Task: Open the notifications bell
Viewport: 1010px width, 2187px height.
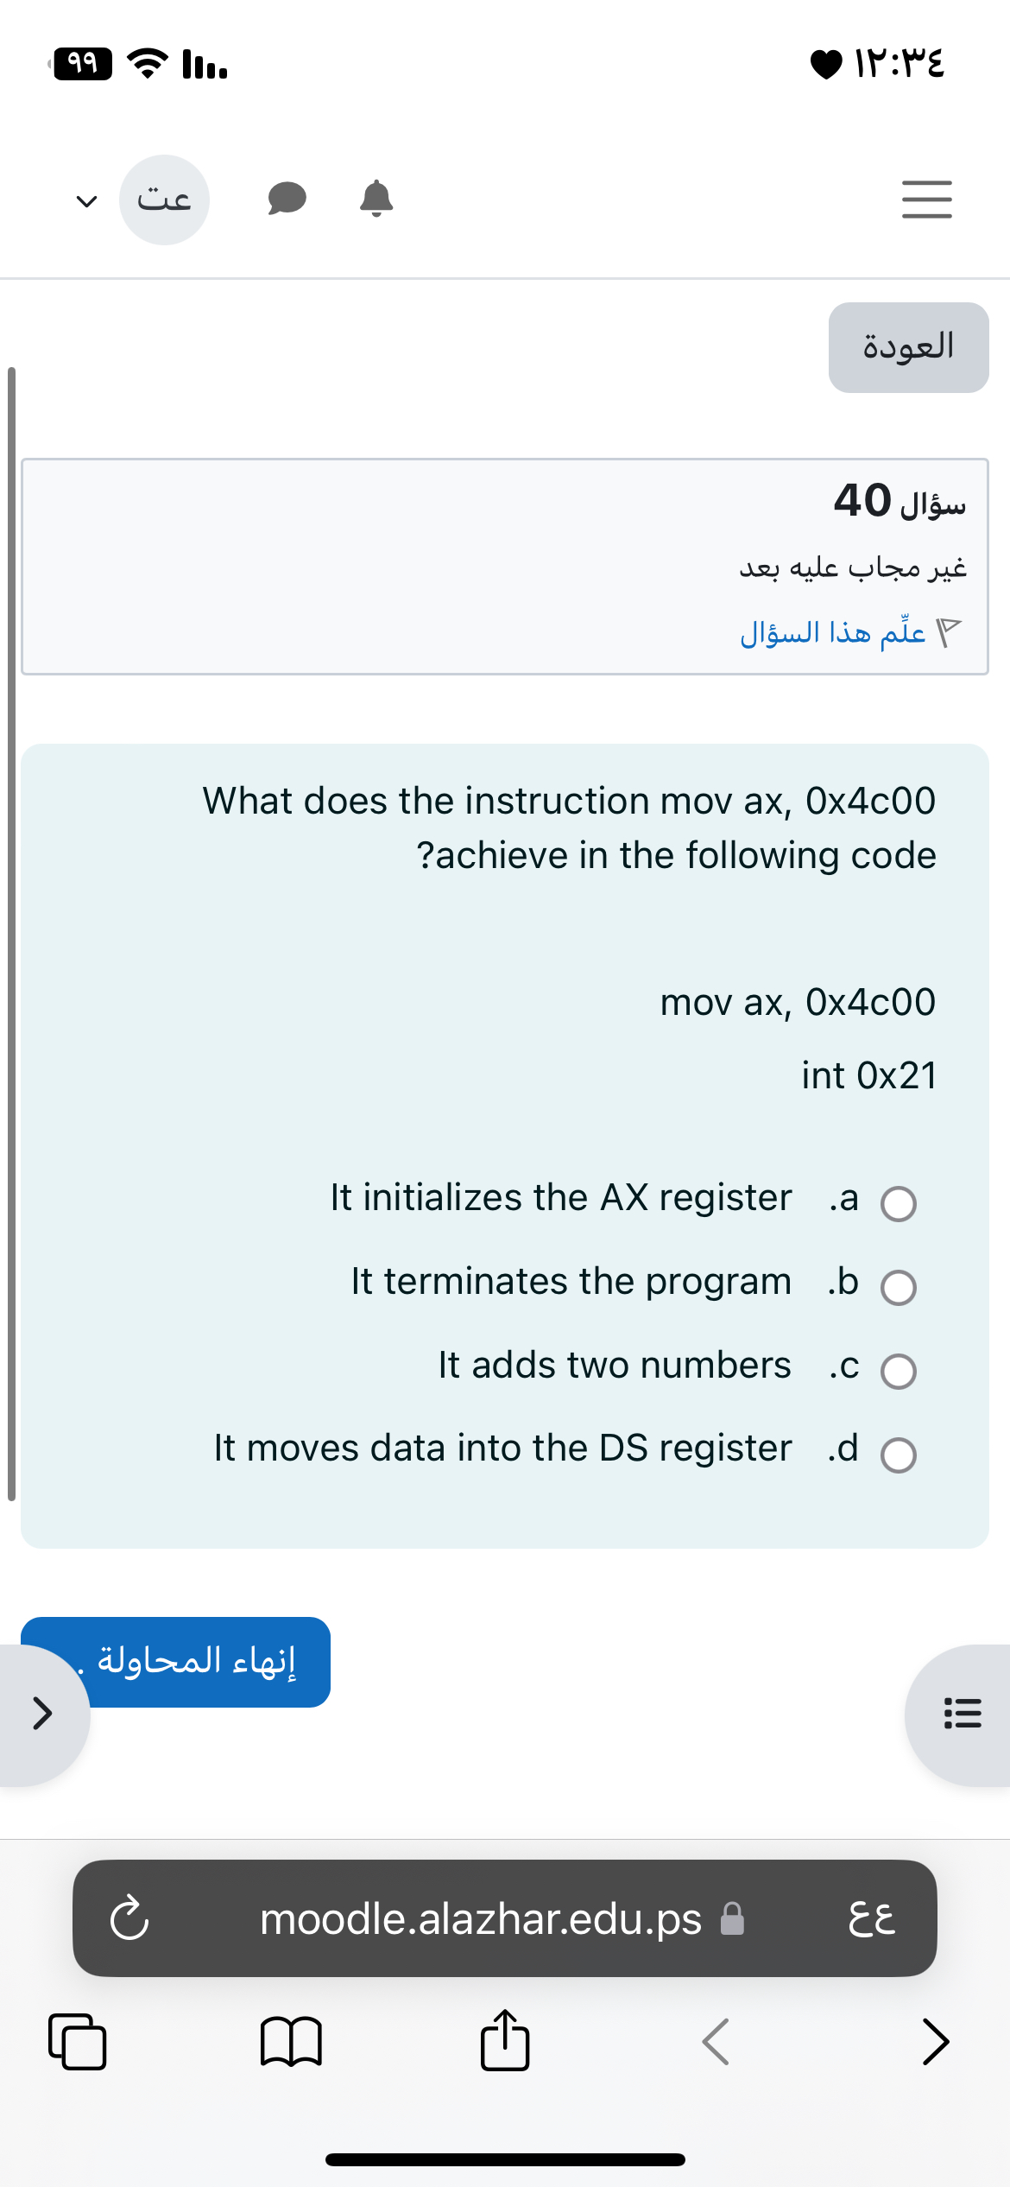Action: pos(375,198)
